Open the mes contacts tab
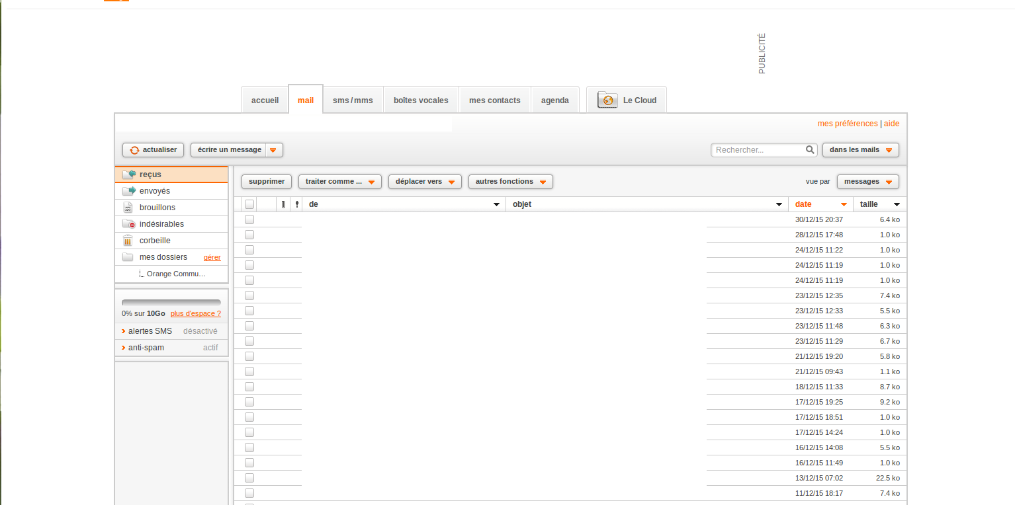This screenshot has height=505, width=1015. pyautogui.click(x=495, y=100)
